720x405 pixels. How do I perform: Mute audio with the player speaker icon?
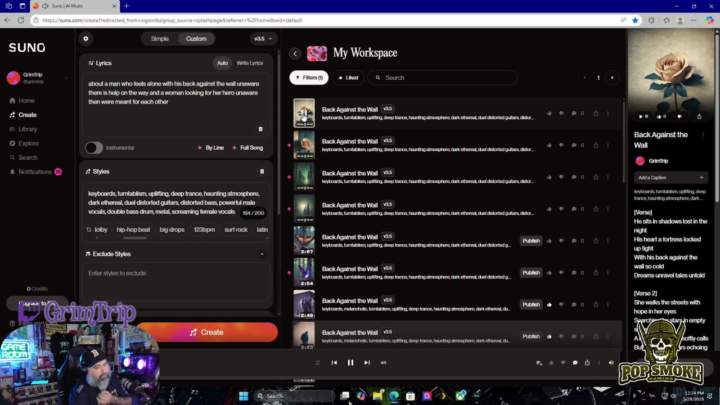pyautogui.click(x=611, y=363)
